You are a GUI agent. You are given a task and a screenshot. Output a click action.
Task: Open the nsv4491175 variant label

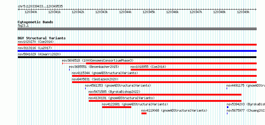point(246,85)
